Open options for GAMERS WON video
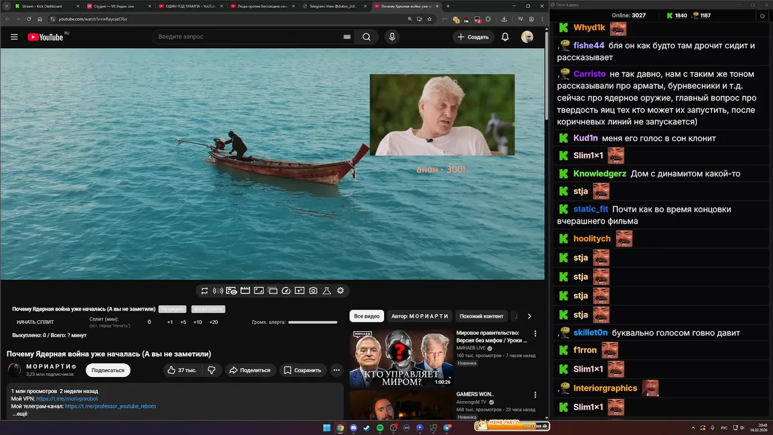 pyautogui.click(x=535, y=395)
